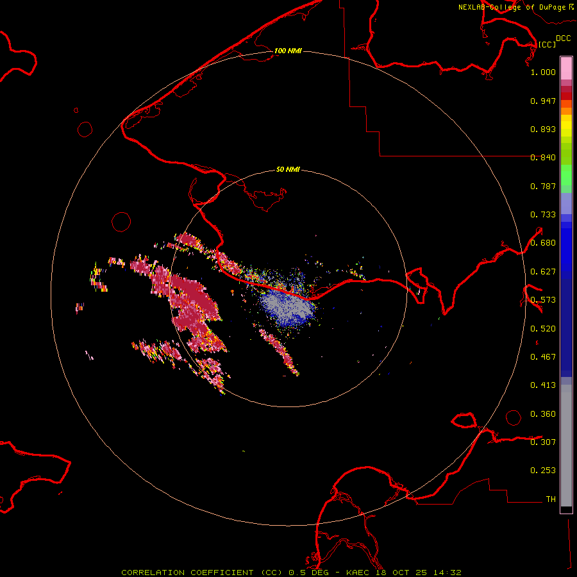Select the 0.467 scale value

(543, 357)
